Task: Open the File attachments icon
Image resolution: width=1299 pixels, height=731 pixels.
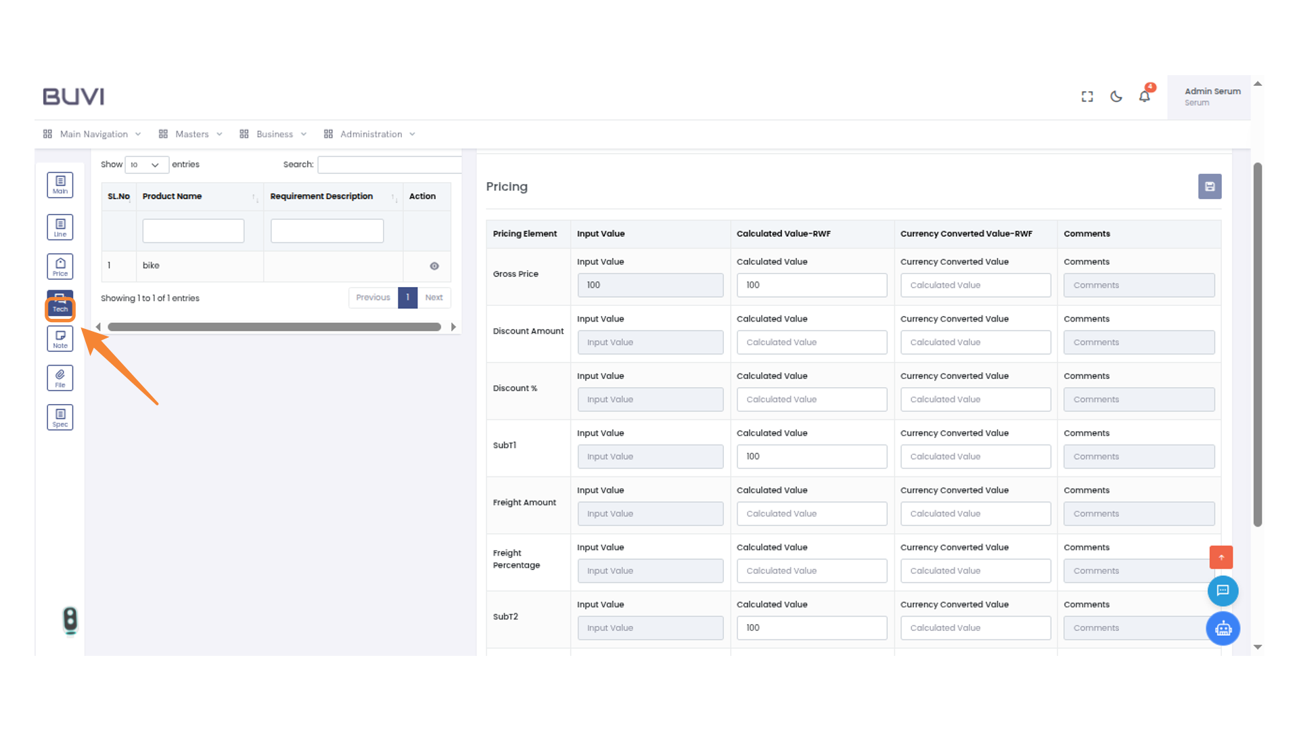Action: (60, 378)
